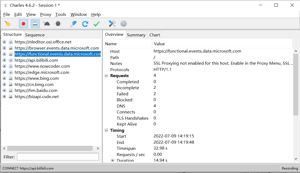Click the host icon beside www.nowcoder.com
Image resolution: width=300 pixels, height=173 pixels.
point(11,66)
